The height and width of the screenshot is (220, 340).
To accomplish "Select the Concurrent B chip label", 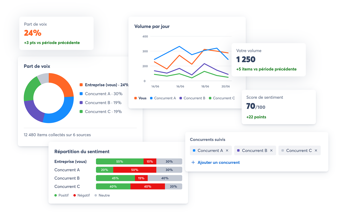I will [255, 150].
